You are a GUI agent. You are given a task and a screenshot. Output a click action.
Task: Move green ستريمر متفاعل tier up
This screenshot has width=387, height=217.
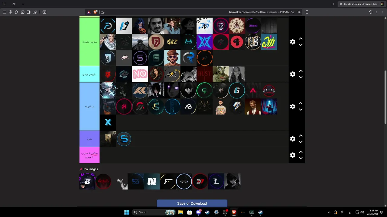301,39
